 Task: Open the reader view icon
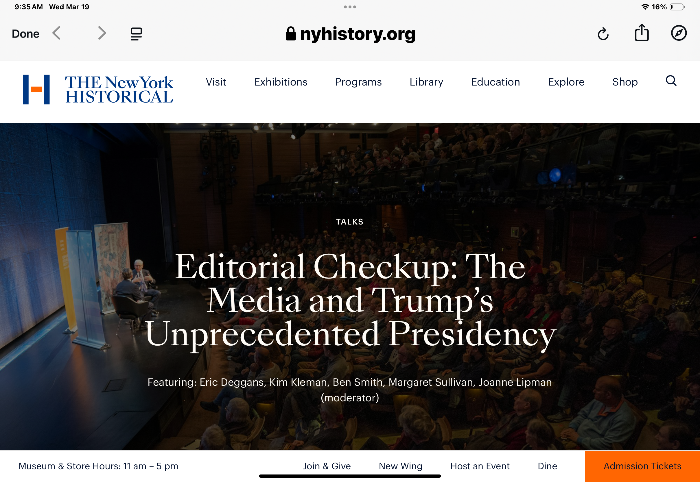pos(136,34)
